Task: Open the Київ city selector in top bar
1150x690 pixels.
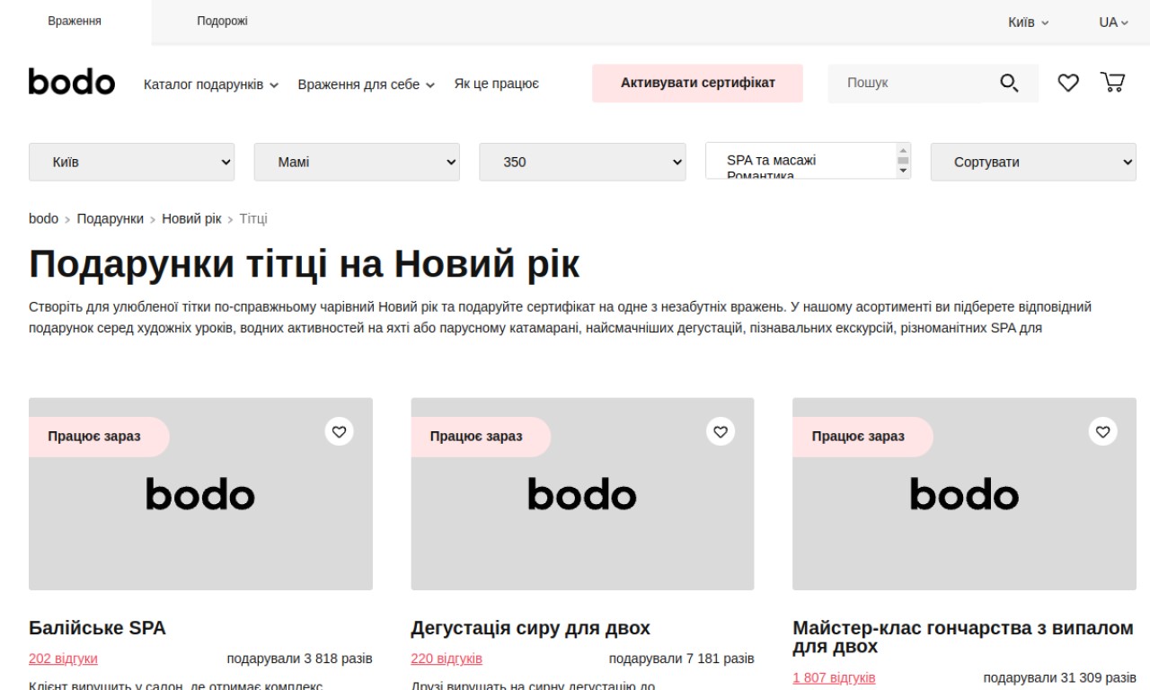Action: (x=1028, y=22)
